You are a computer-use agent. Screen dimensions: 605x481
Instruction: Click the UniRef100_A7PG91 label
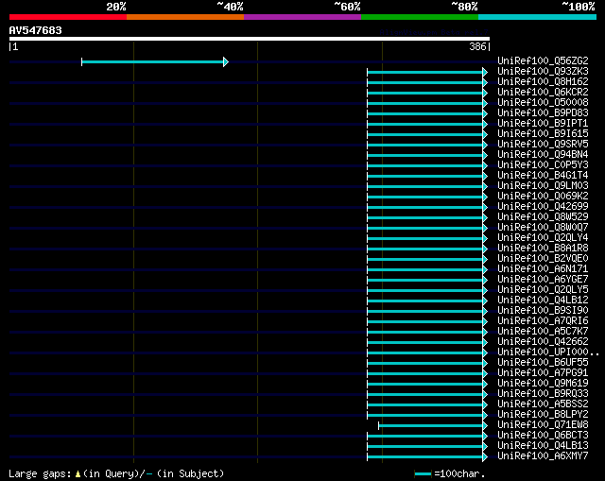pos(543,373)
